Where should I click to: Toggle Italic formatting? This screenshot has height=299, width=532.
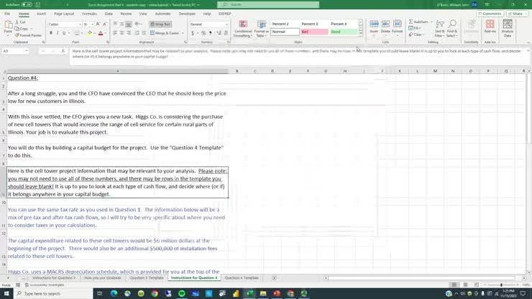pos(58,33)
